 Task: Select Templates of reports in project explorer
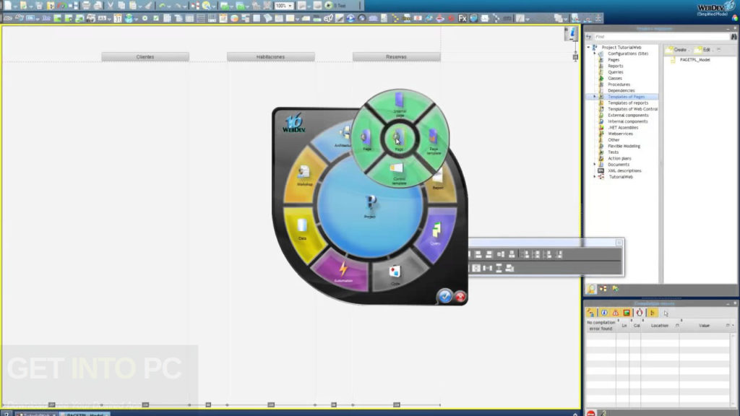point(627,103)
